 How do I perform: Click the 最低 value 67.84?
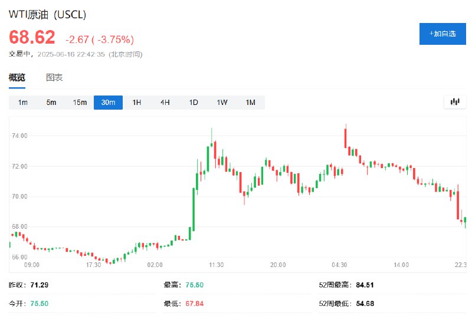click(195, 304)
